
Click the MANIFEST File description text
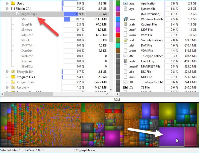151,66
